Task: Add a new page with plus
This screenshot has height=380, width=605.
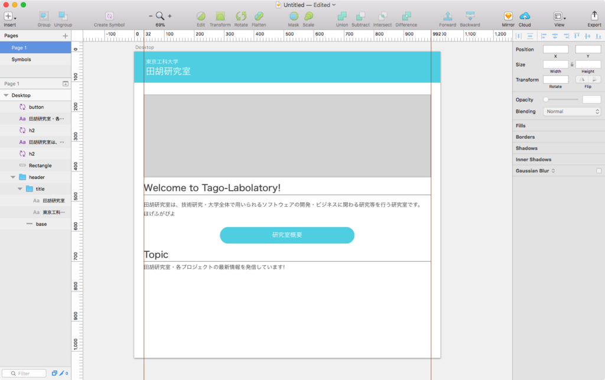Action: click(x=65, y=36)
